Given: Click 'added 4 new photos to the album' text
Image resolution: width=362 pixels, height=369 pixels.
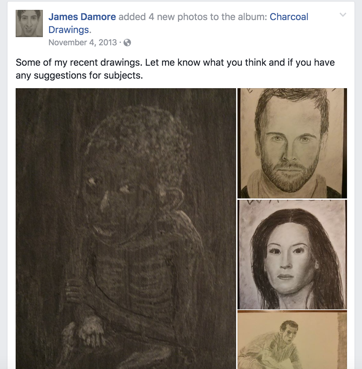Looking at the screenshot, I should [x=193, y=17].
